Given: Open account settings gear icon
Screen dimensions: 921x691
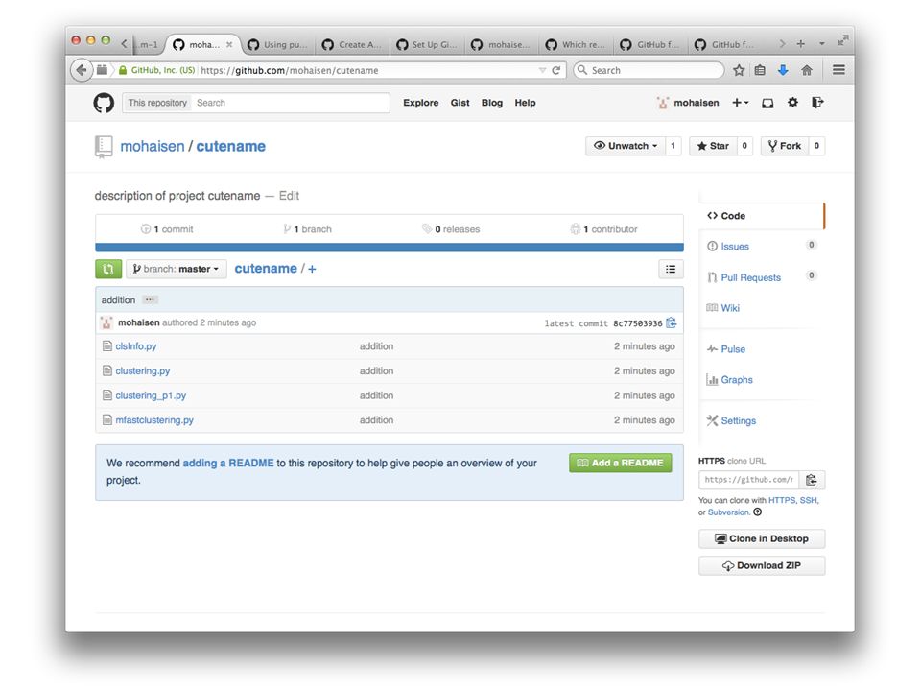Looking at the screenshot, I should tap(792, 103).
